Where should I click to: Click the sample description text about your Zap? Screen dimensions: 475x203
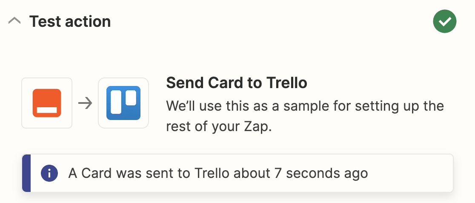(x=305, y=117)
